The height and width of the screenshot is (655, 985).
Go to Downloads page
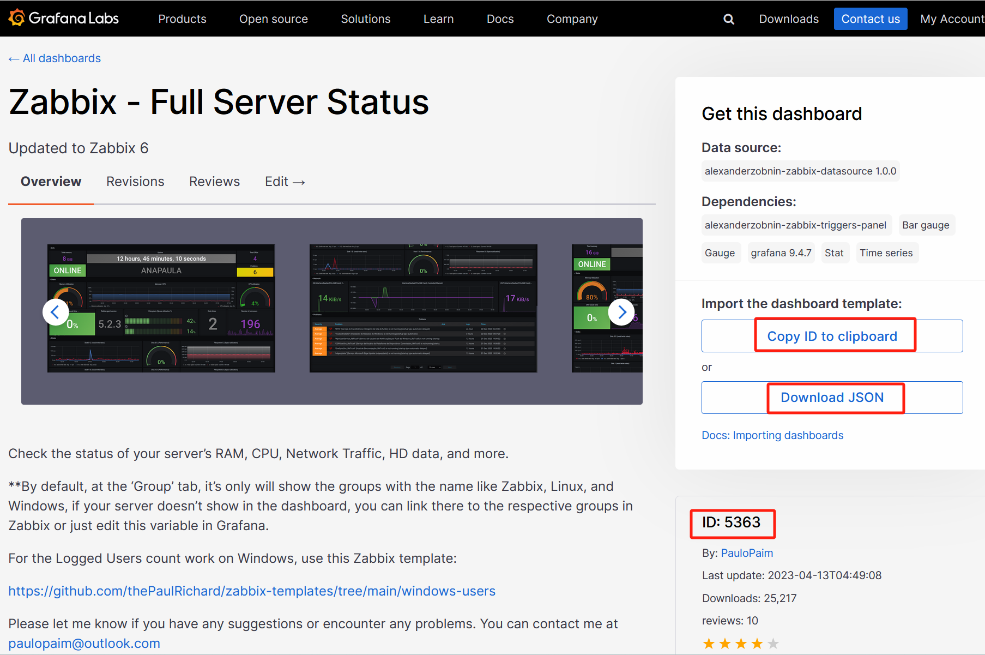[789, 19]
